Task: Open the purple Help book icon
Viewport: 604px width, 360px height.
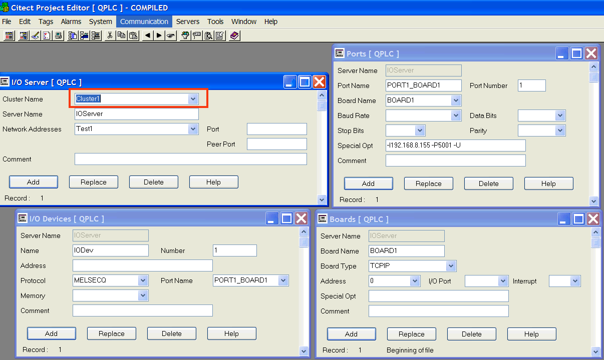Action: pyautogui.click(x=235, y=35)
